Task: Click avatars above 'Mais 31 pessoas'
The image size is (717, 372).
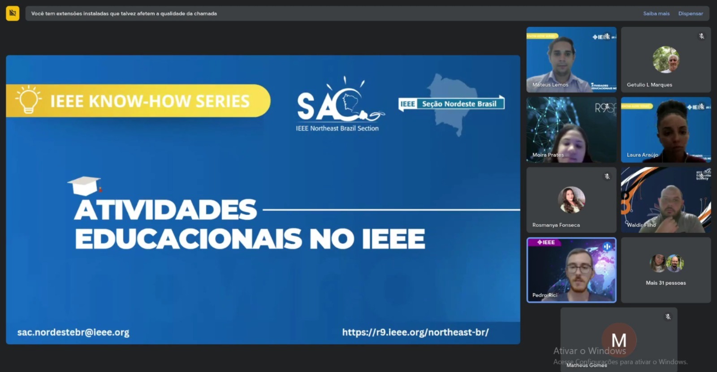Action: click(666, 263)
